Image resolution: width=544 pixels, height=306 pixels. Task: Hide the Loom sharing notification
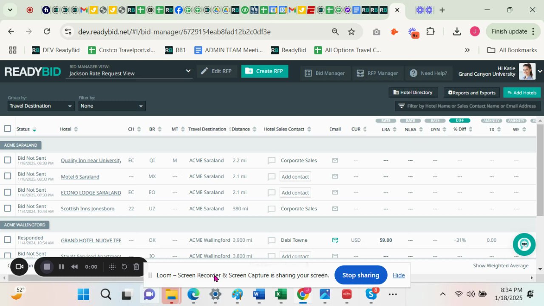pyautogui.click(x=398, y=275)
